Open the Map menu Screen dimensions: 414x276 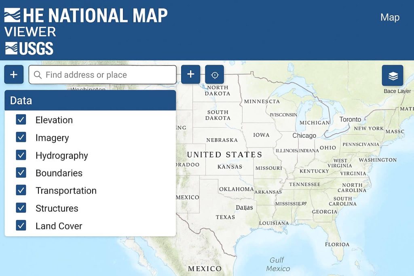[x=389, y=17]
